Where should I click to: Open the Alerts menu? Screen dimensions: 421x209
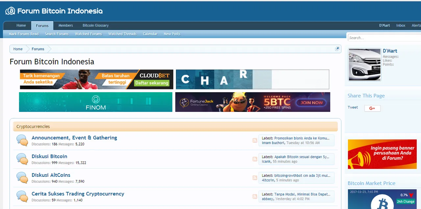(416, 25)
